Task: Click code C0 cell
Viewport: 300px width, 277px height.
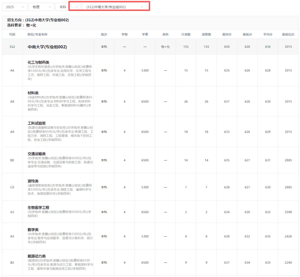Action: [12, 187]
